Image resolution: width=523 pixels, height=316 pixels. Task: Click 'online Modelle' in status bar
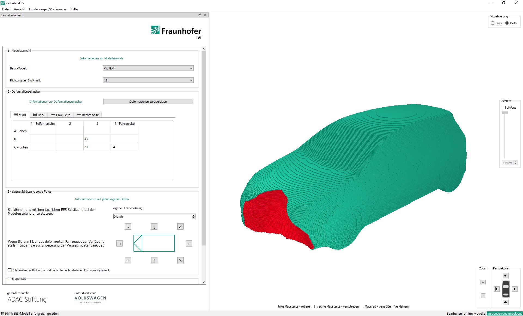(x=474, y=314)
